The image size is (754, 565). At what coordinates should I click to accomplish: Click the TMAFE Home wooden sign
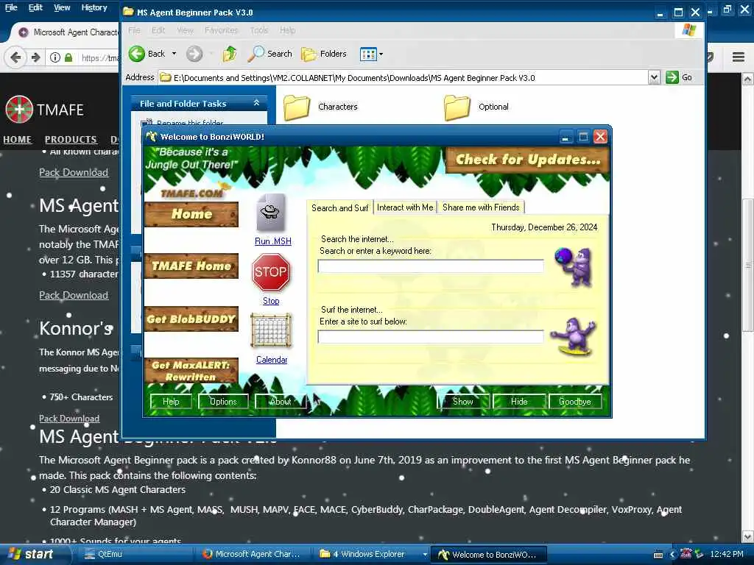(x=191, y=266)
